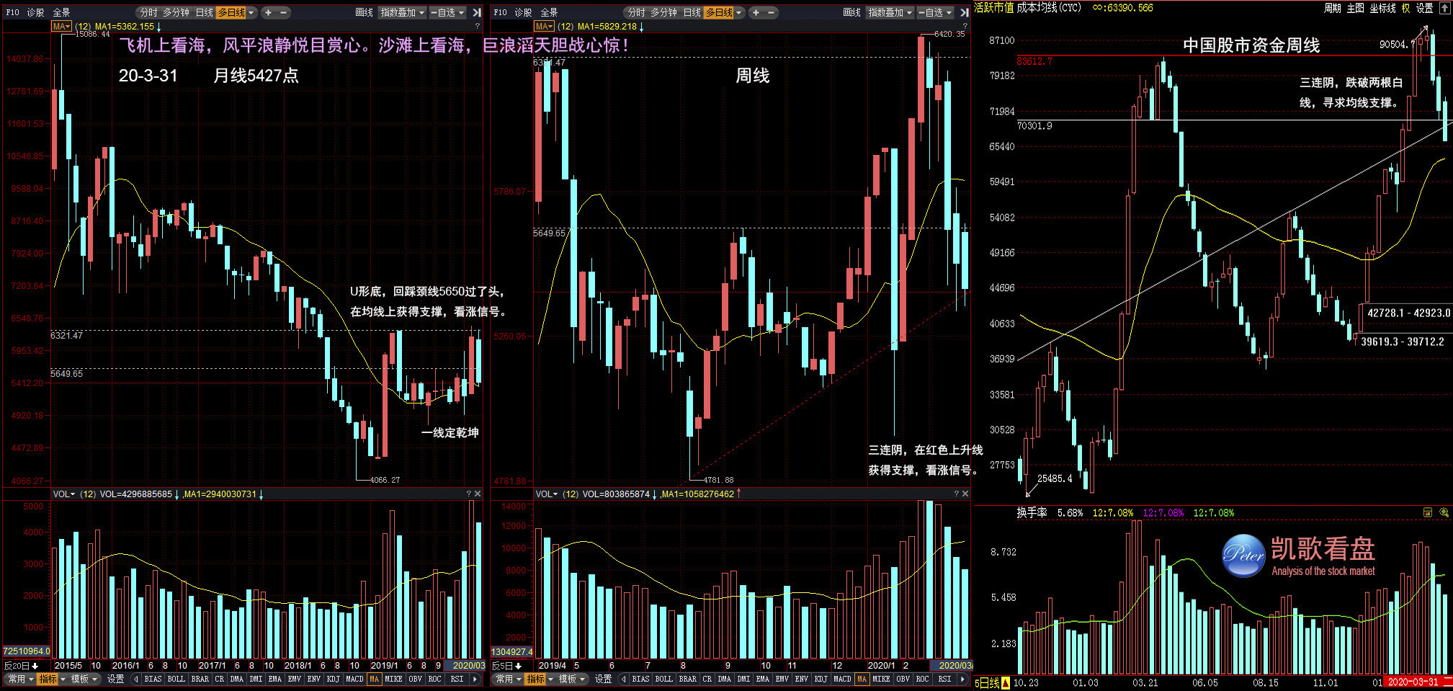Select the BOLL indicator tab under the monthly chart
Image resolution: width=1453 pixels, height=691 pixels.
coord(176,679)
